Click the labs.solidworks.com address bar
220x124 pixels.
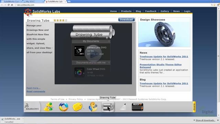pyautogui.click(x=112, y=5)
